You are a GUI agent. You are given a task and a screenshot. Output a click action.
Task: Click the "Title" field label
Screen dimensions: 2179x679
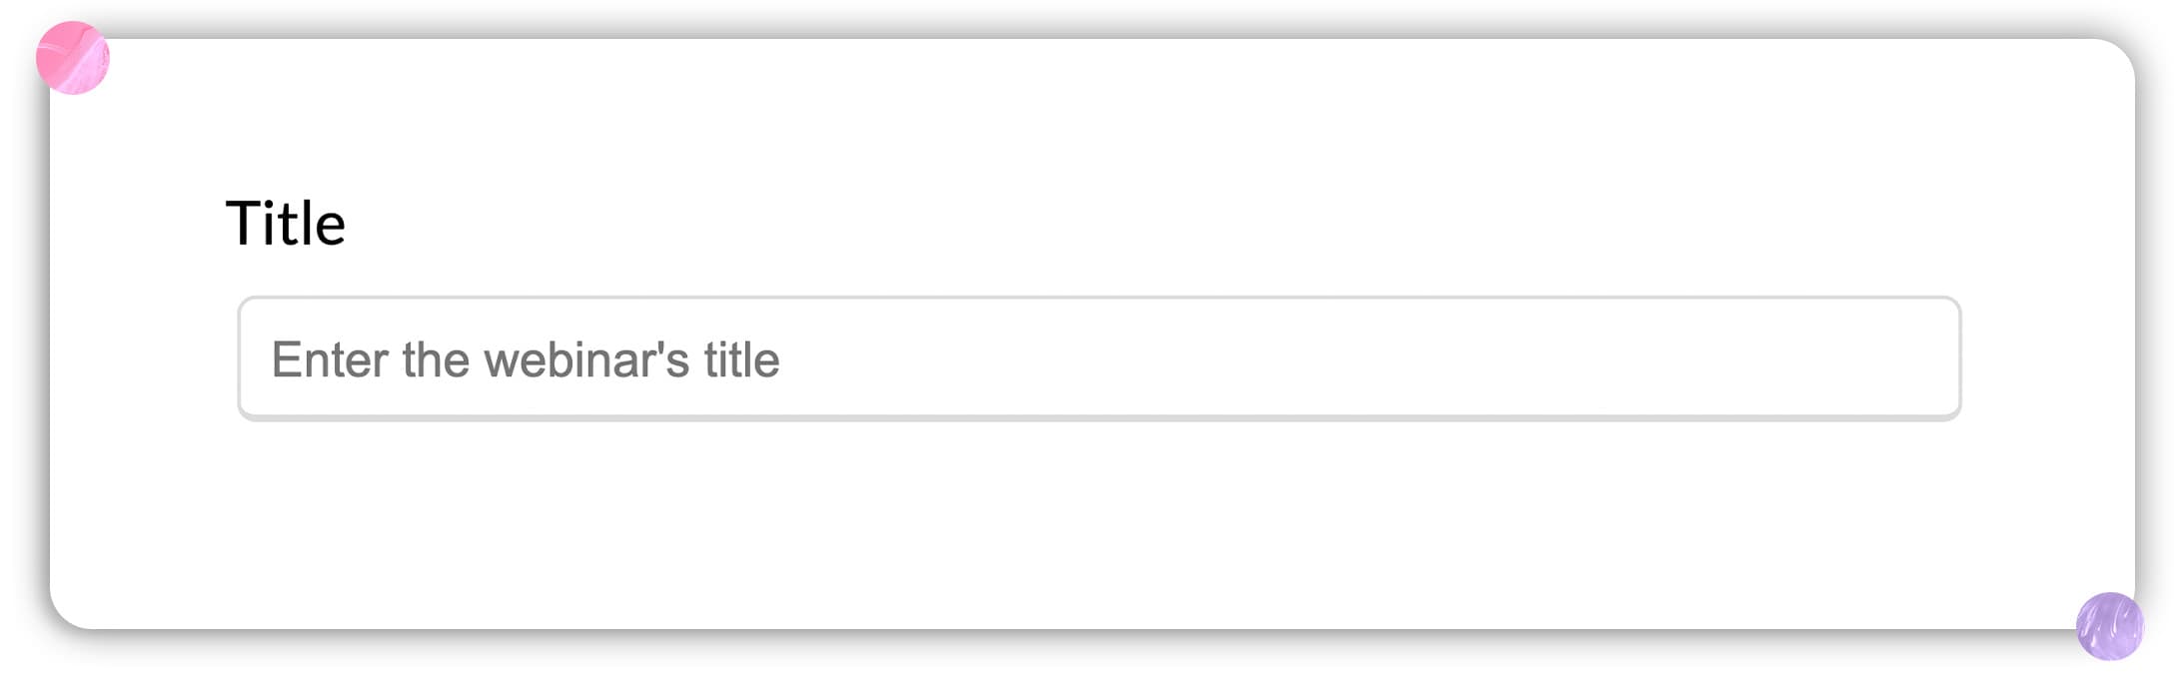coord(286,223)
